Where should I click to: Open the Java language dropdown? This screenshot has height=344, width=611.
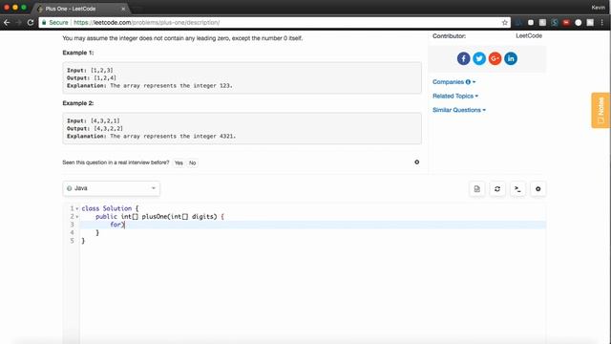[x=111, y=188]
